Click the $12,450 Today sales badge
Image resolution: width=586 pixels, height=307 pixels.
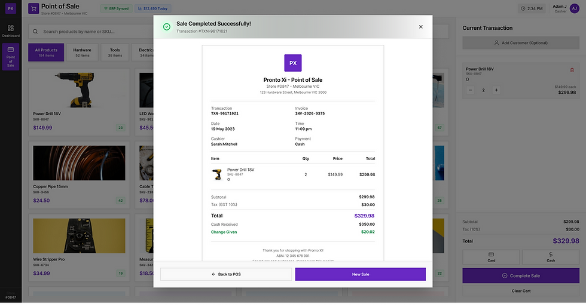[x=152, y=8]
